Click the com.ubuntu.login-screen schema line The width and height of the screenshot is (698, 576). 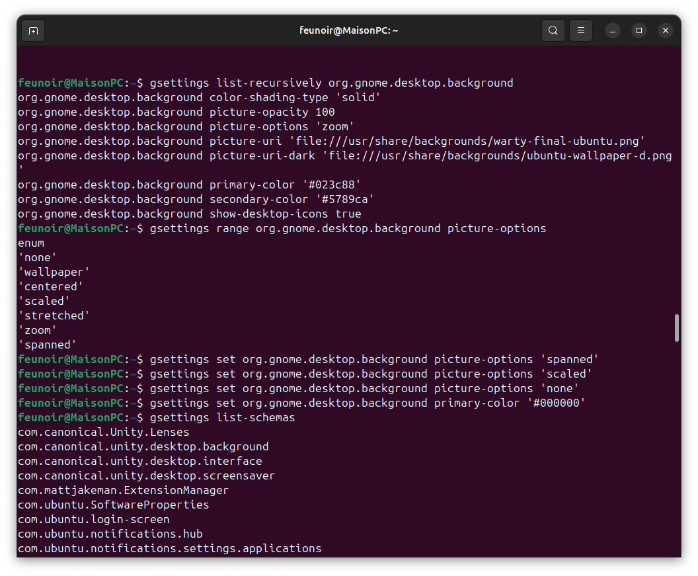pyautogui.click(x=93, y=519)
